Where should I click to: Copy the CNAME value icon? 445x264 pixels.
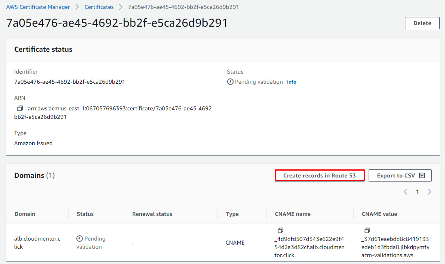tap(367, 230)
